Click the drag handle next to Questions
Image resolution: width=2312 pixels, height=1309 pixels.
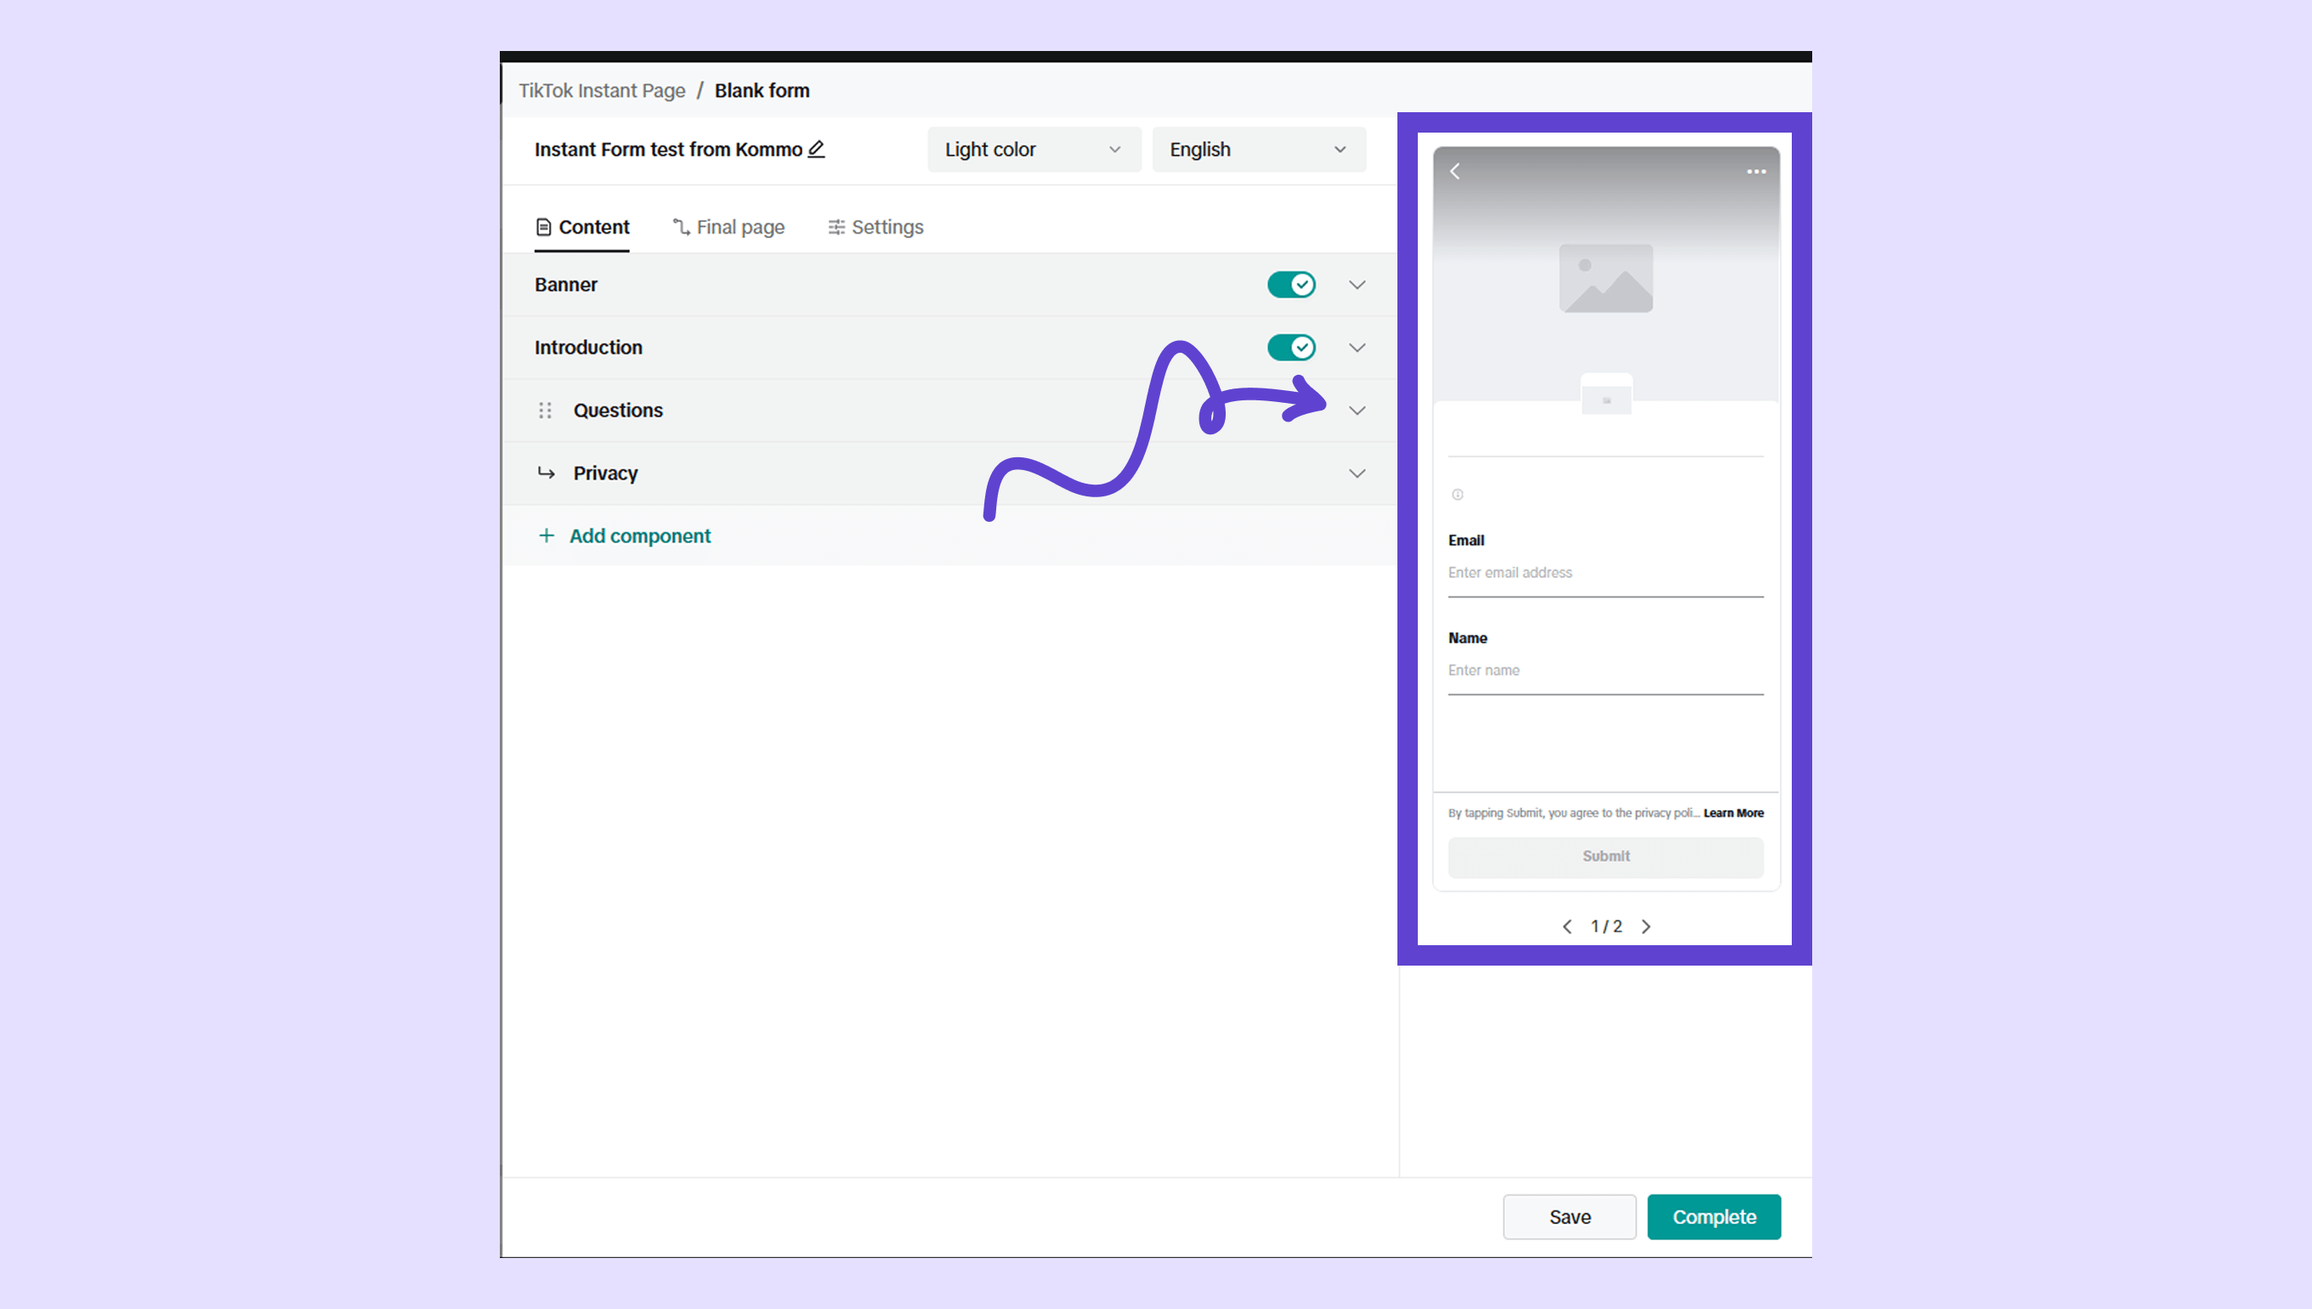tap(545, 411)
